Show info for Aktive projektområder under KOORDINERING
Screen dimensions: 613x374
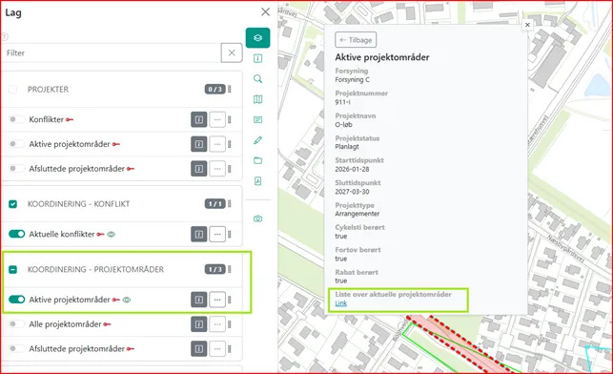click(199, 300)
